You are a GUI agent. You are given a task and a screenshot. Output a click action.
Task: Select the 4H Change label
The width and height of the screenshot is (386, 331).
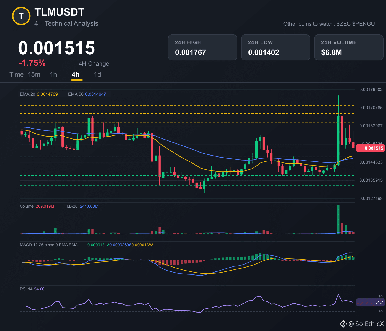(x=94, y=64)
